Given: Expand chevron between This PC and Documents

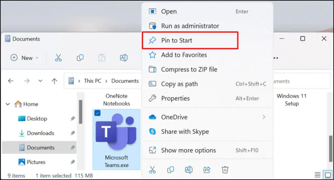Looking at the screenshot, I should coord(106,81).
